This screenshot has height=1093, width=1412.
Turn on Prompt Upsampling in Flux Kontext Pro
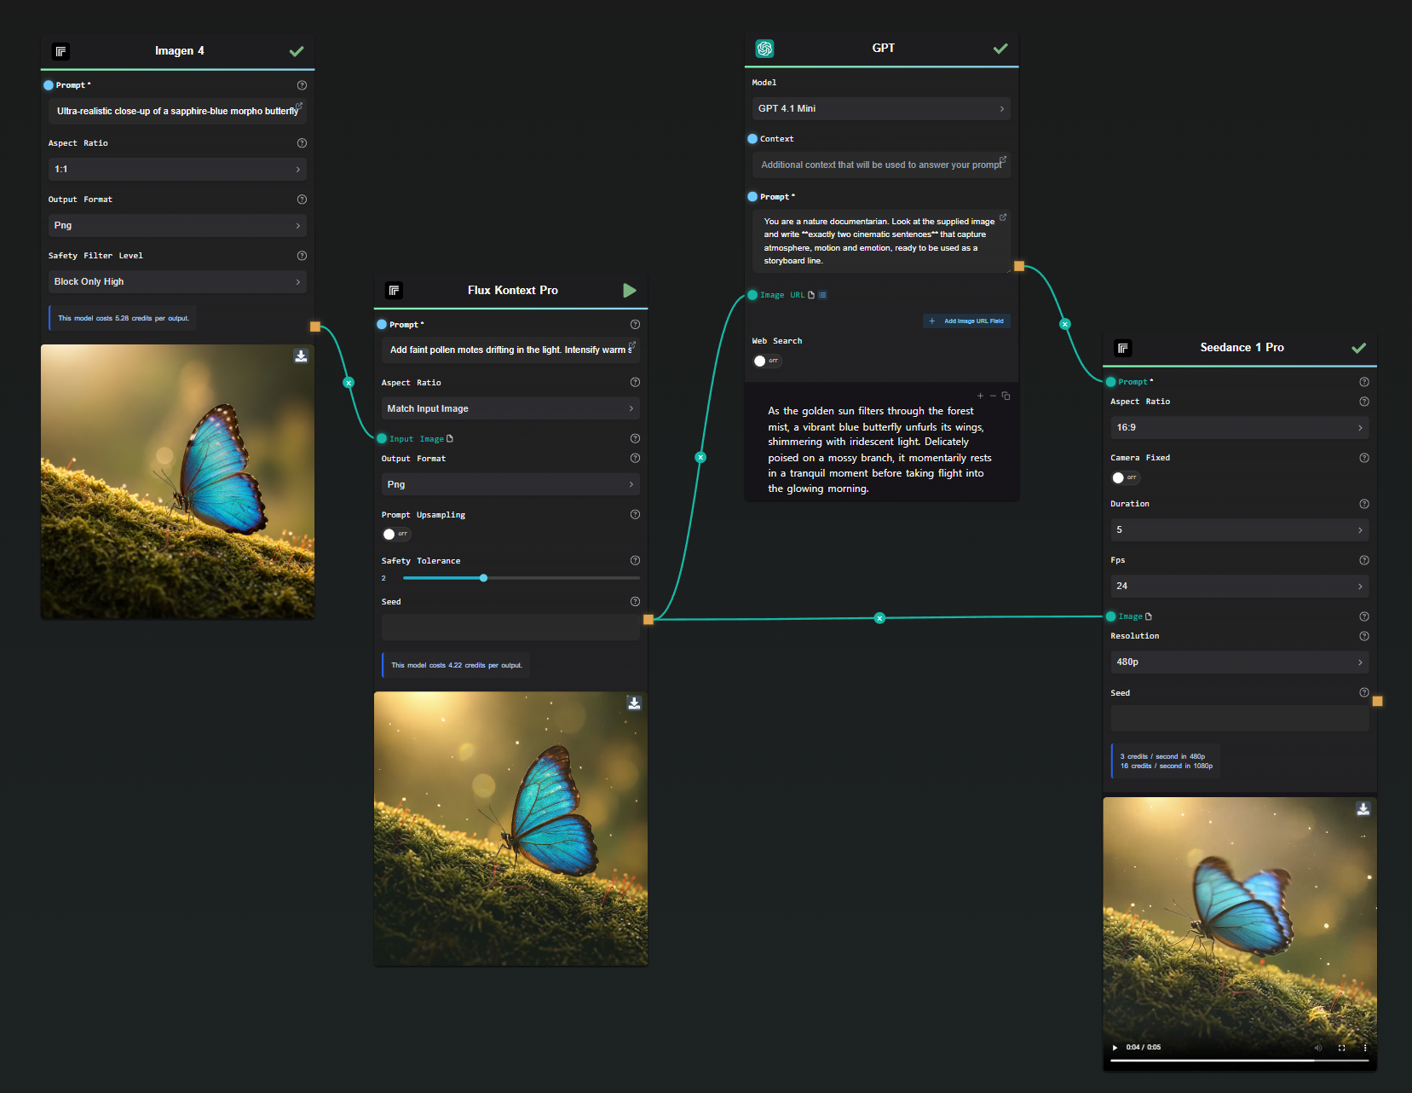[x=395, y=534]
